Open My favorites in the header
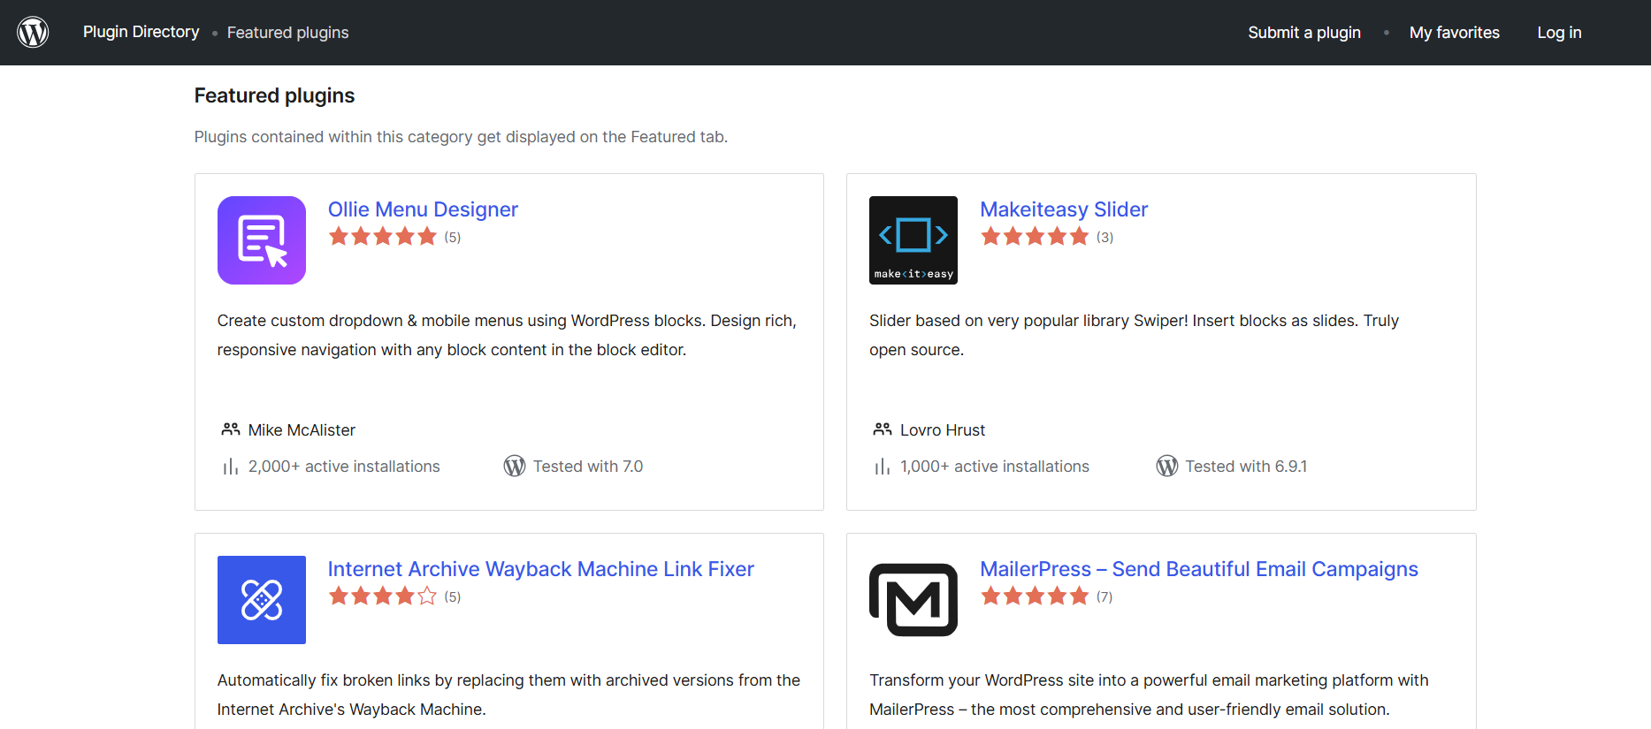The width and height of the screenshot is (1651, 729). click(x=1454, y=33)
